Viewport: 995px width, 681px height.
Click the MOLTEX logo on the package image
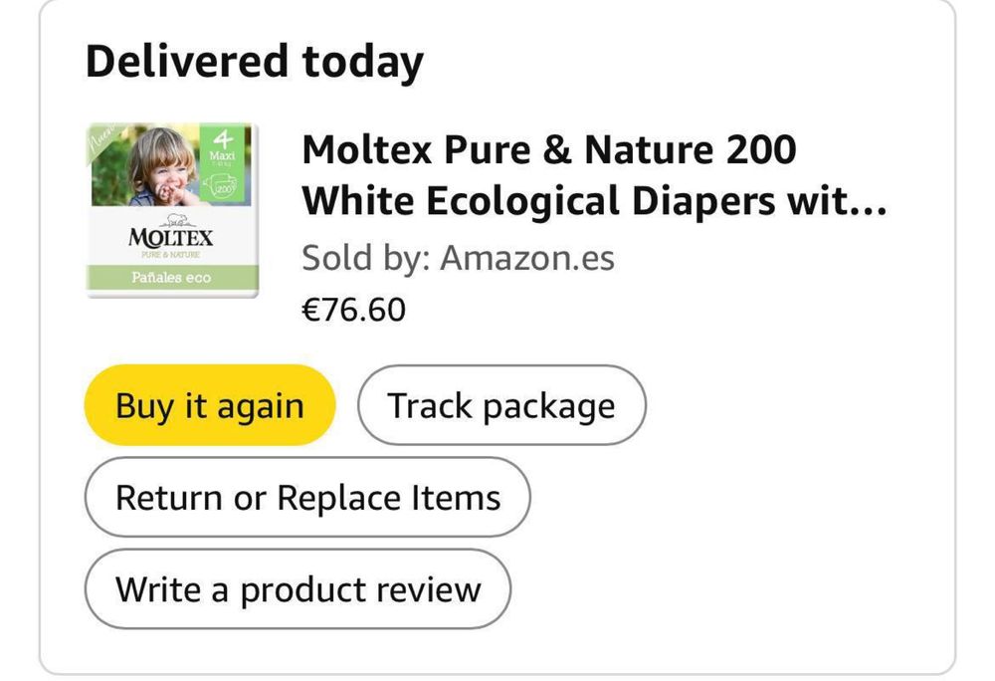[x=171, y=239]
